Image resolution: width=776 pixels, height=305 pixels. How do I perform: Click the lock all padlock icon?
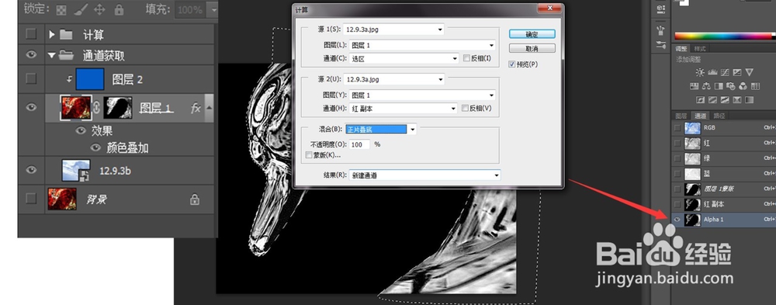pos(119,9)
